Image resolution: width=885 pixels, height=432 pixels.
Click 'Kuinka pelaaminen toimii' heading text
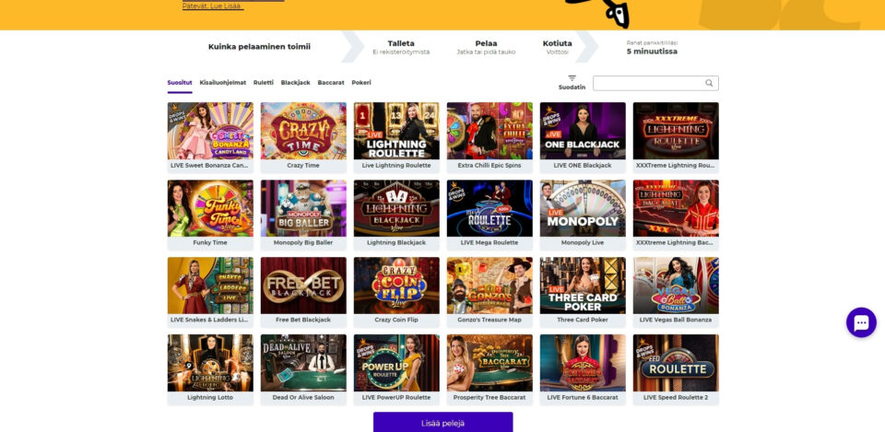click(259, 47)
